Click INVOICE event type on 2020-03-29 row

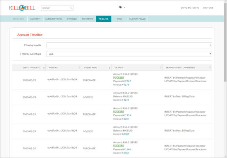88,98
